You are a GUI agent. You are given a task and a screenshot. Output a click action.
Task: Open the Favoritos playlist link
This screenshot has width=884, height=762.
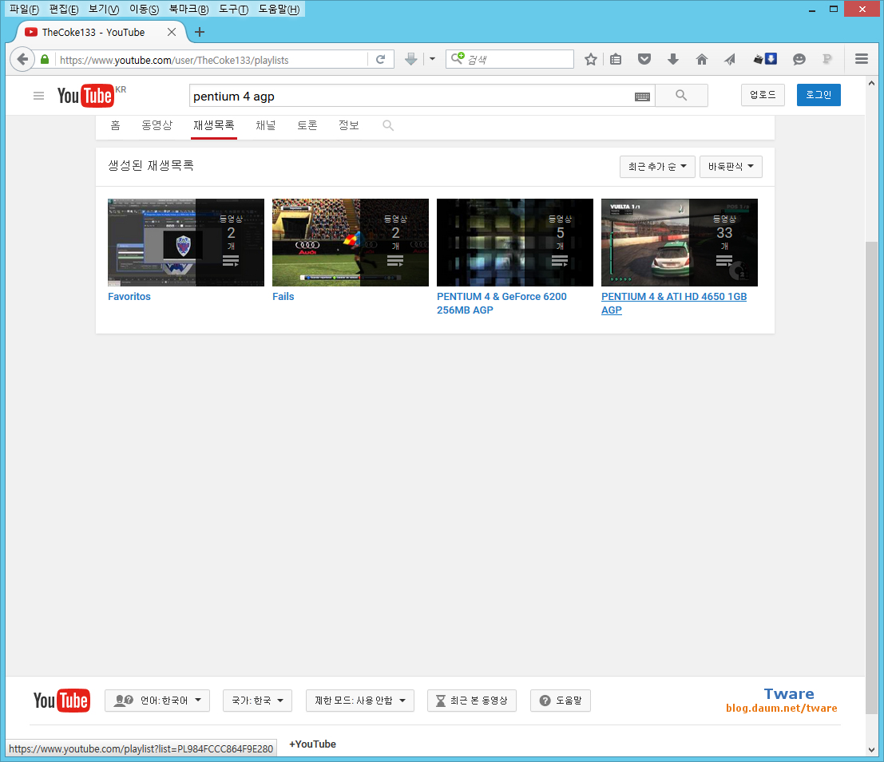coord(129,296)
